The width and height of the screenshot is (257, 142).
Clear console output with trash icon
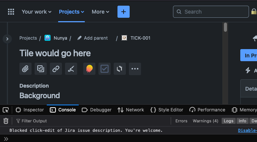[6, 121]
